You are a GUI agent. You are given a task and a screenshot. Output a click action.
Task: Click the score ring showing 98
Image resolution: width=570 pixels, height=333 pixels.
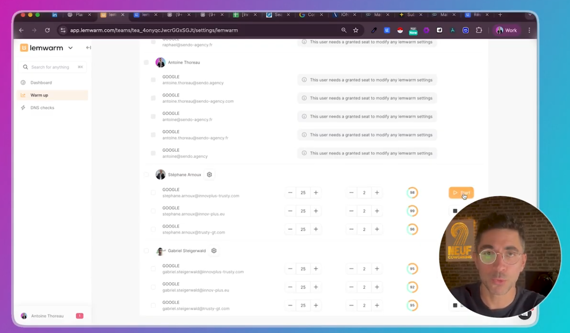click(412, 193)
